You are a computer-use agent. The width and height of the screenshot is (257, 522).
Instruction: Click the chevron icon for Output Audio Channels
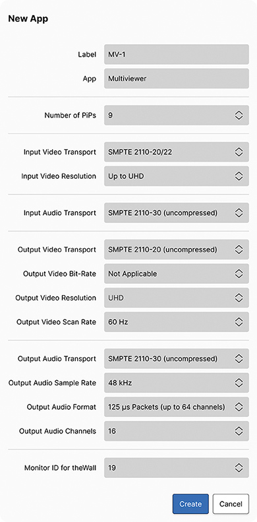click(x=239, y=431)
